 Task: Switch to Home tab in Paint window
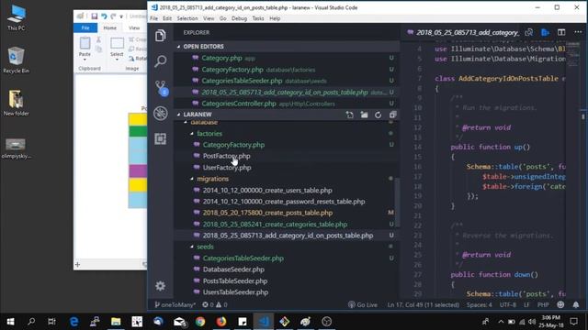[x=110, y=27]
